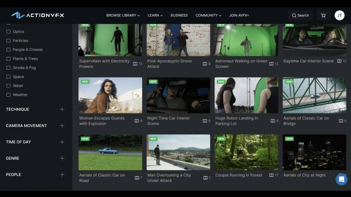Check the Particles filter checkbox
The width and height of the screenshot is (351, 197).
pyautogui.click(x=8, y=41)
